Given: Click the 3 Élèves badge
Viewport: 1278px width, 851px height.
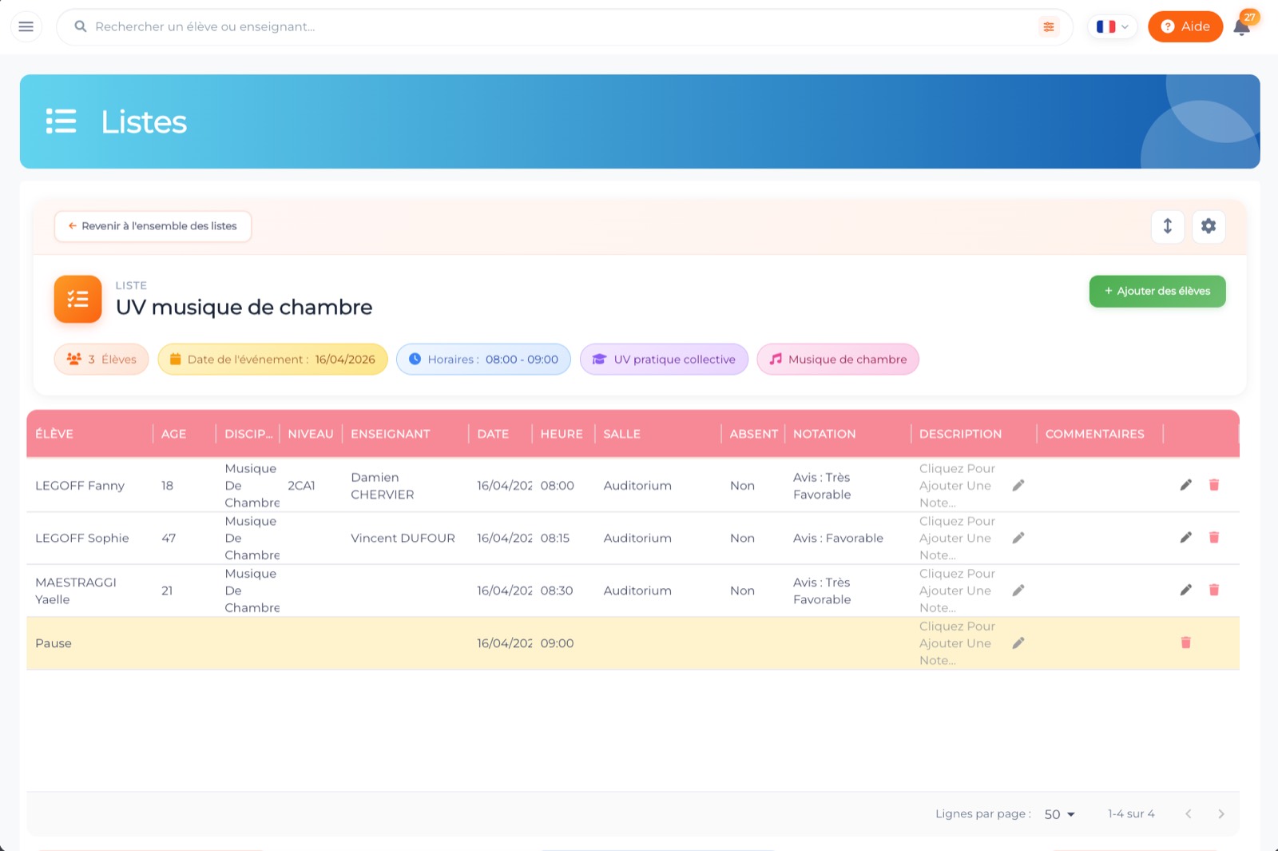Looking at the screenshot, I should 101,360.
